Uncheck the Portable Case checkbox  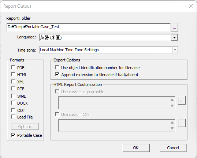point(13,135)
